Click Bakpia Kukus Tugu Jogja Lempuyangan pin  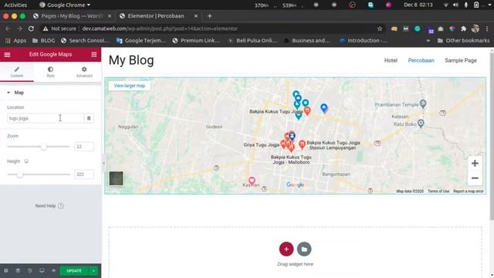point(302,144)
